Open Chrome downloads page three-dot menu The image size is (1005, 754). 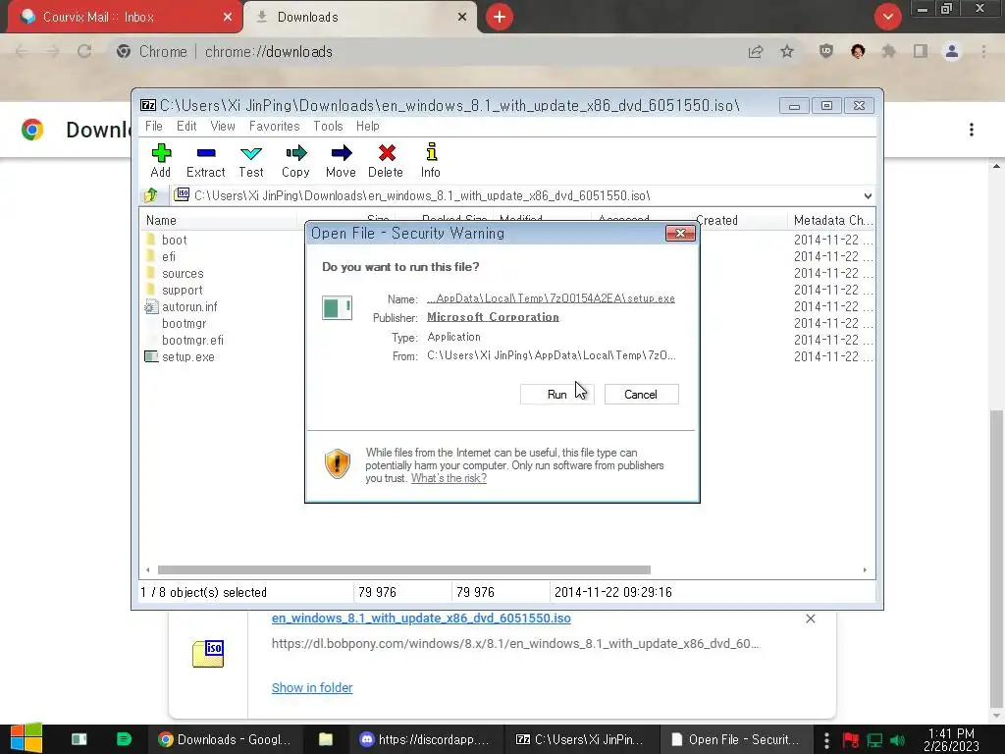pyautogui.click(x=972, y=130)
